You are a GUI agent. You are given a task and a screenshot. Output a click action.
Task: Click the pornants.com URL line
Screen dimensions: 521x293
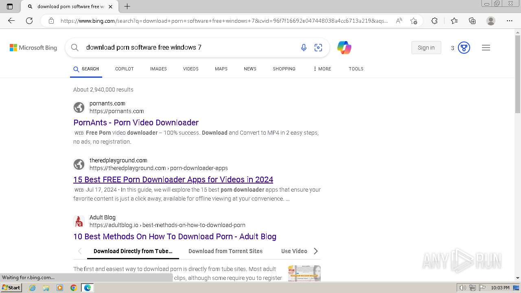click(117, 111)
